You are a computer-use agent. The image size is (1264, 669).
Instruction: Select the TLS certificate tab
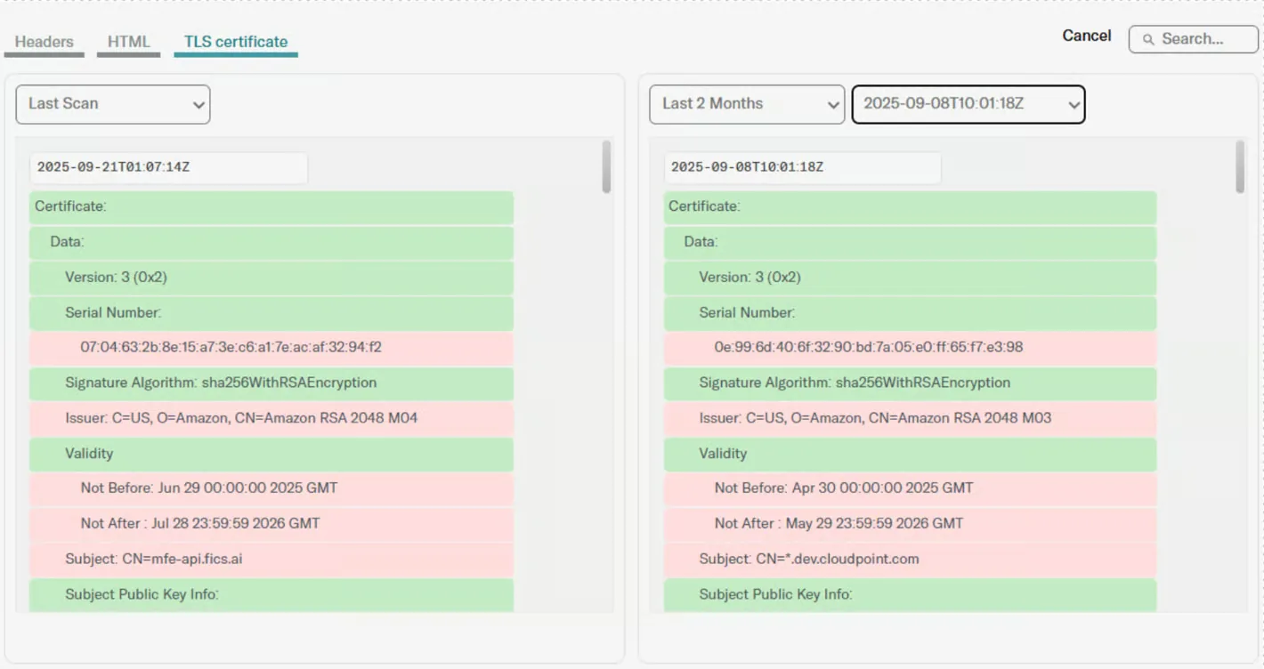pos(236,42)
